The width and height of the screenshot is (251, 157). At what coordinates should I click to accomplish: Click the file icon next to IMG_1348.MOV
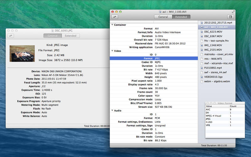pyautogui.click(x=201, y=45)
